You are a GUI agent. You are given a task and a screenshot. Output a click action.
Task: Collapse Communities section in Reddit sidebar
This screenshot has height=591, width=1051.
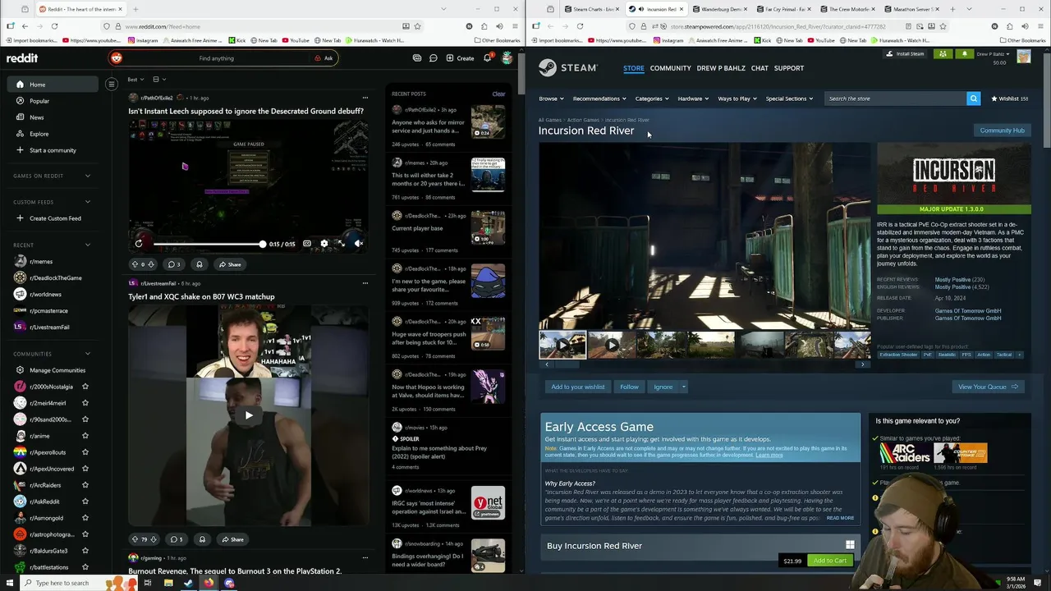pyautogui.click(x=88, y=354)
